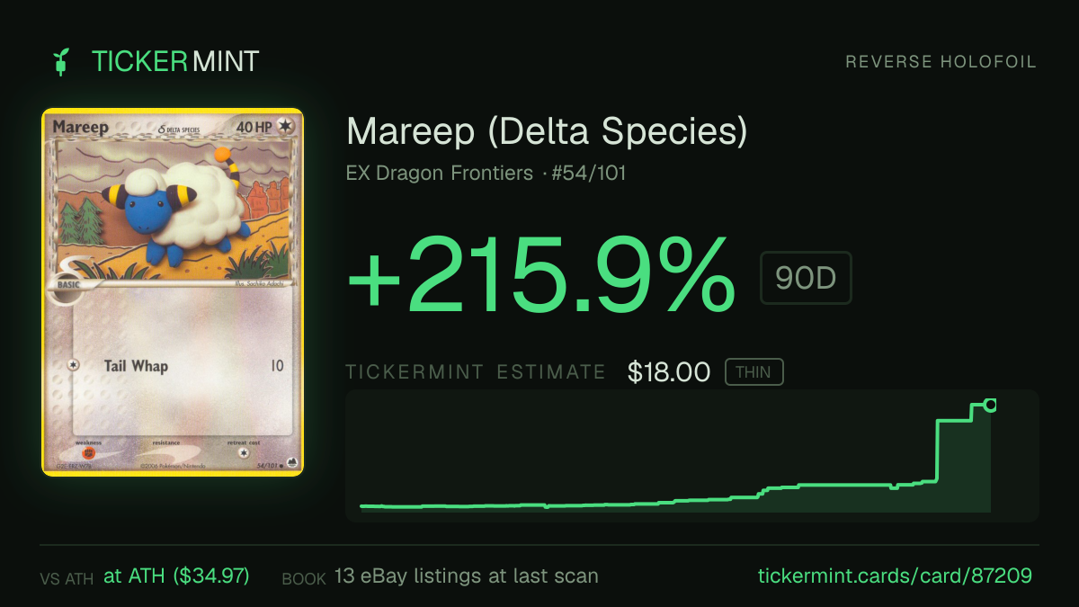
Task: Click the fighting weakness icon on card
Action: (89, 453)
